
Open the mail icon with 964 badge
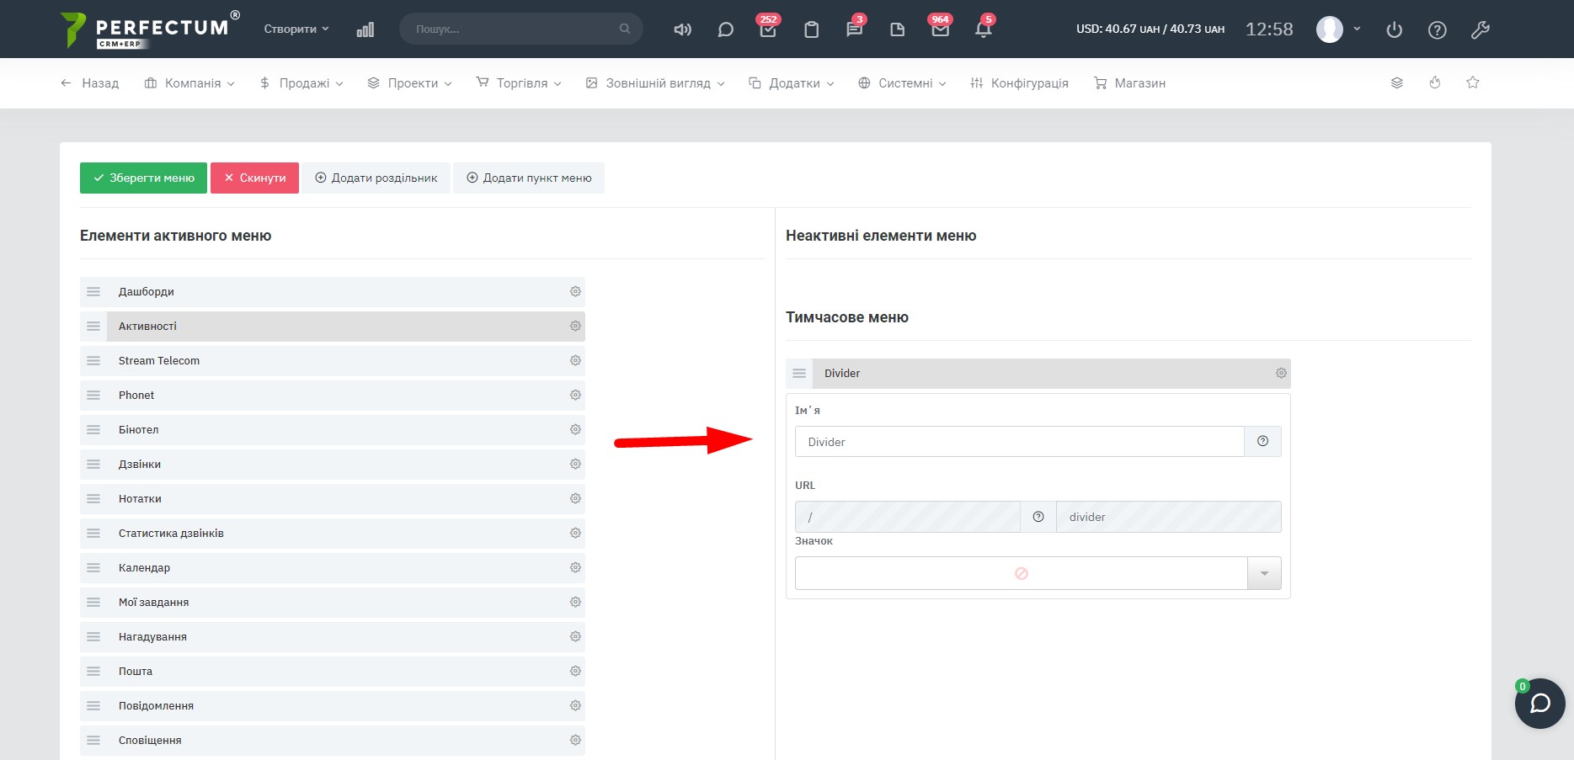pyautogui.click(x=940, y=29)
